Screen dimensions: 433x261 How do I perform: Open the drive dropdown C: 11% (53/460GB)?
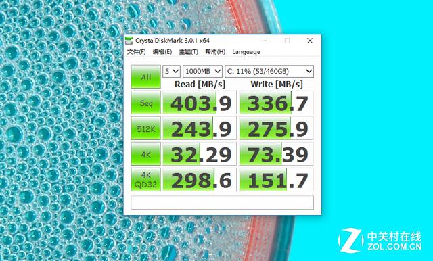coord(269,71)
